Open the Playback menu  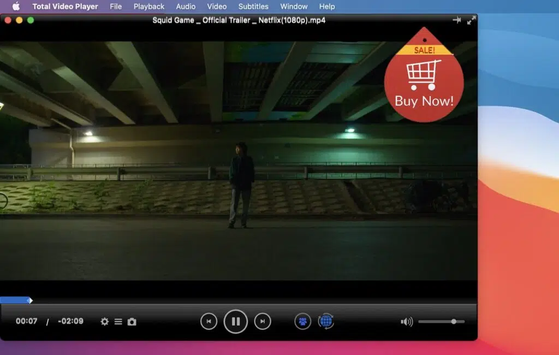148,6
